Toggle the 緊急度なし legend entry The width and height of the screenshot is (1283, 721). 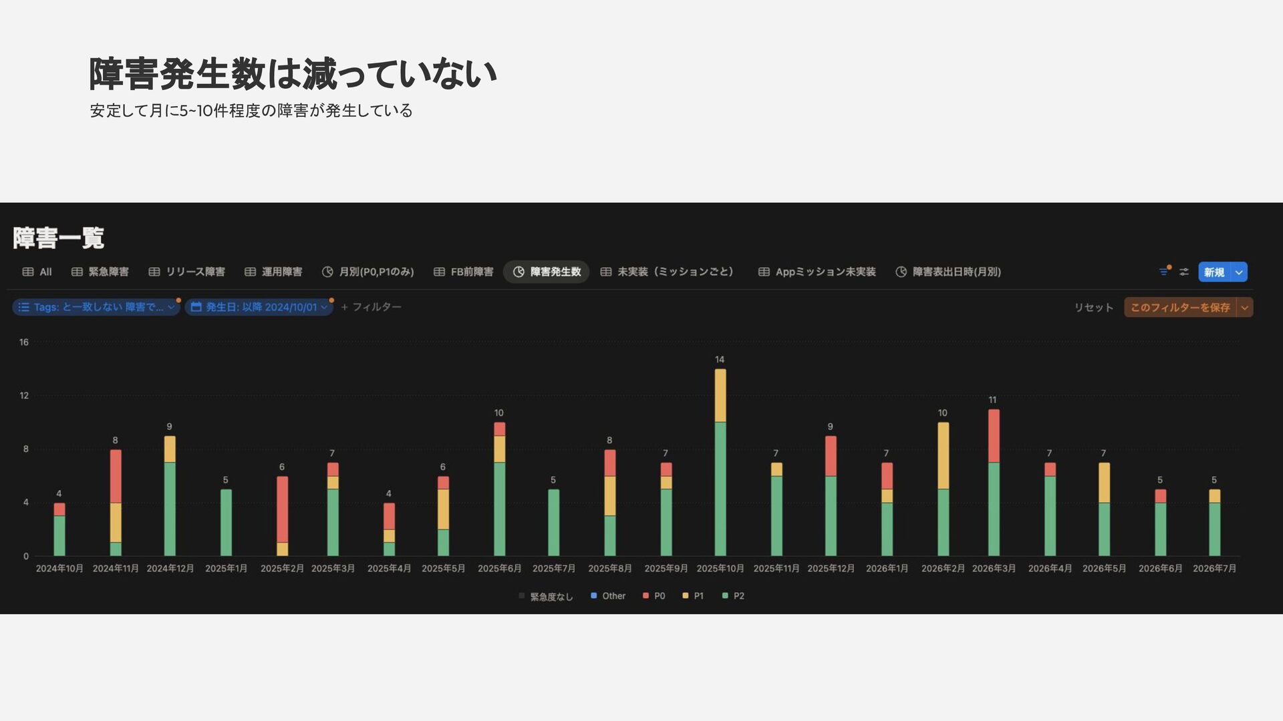pos(546,596)
